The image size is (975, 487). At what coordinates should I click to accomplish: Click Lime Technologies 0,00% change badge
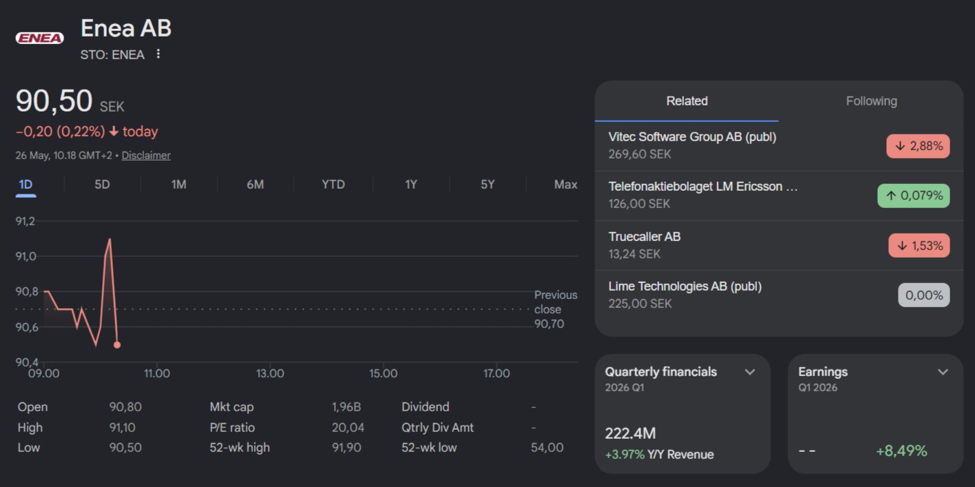click(924, 296)
